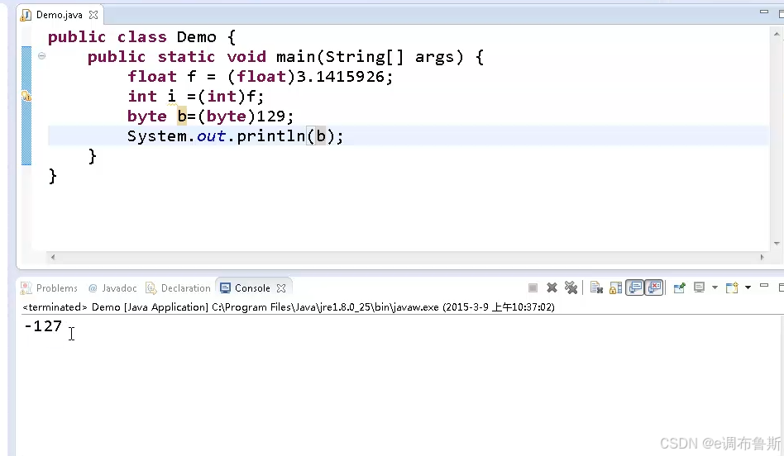Expand the Display Selected Console dropdown
Viewport: 784px width, 456px height.
pos(715,287)
